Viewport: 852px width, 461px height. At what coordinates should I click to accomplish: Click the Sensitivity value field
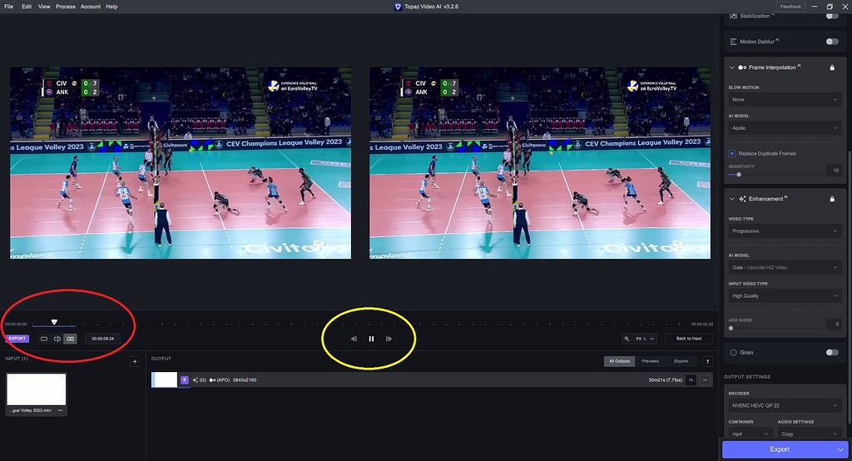tap(835, 171)
